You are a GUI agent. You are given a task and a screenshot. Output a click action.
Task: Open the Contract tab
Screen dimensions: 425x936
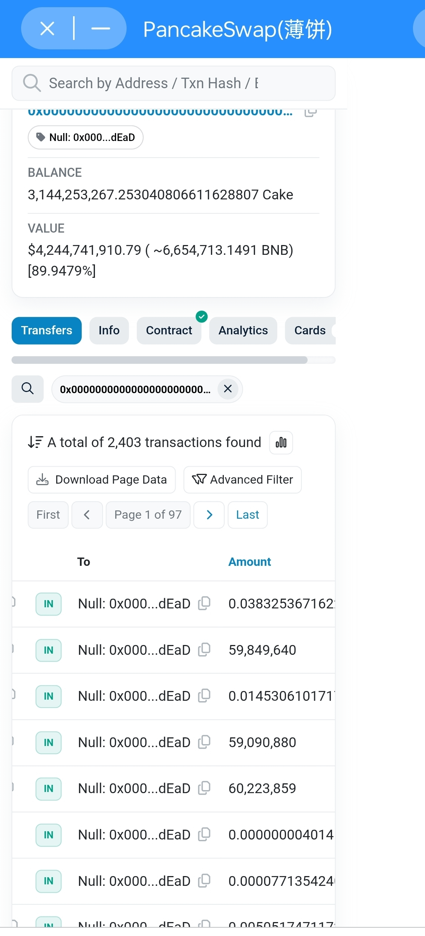(169, 331)
